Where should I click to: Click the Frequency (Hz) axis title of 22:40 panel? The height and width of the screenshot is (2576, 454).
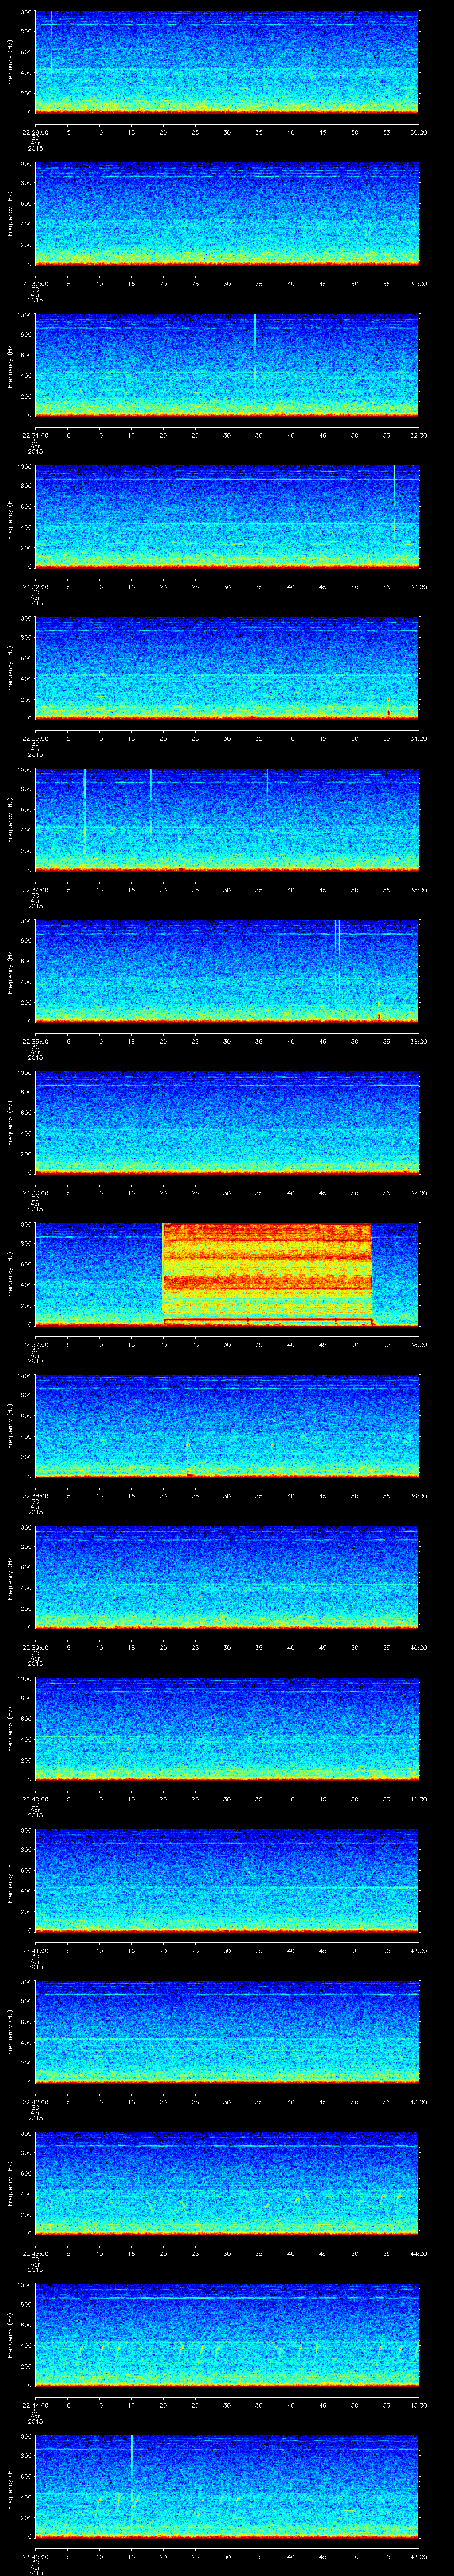[11, 1729]
